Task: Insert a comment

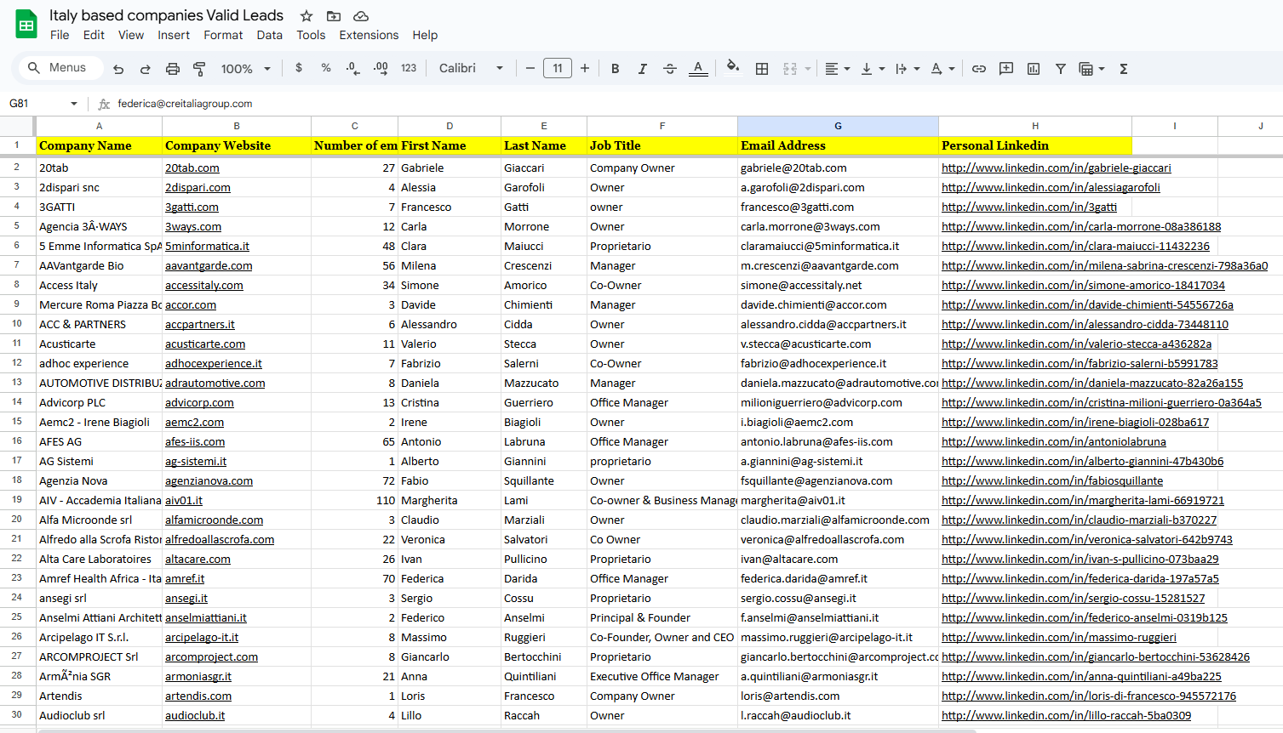Action: (x=1006, y=69)
